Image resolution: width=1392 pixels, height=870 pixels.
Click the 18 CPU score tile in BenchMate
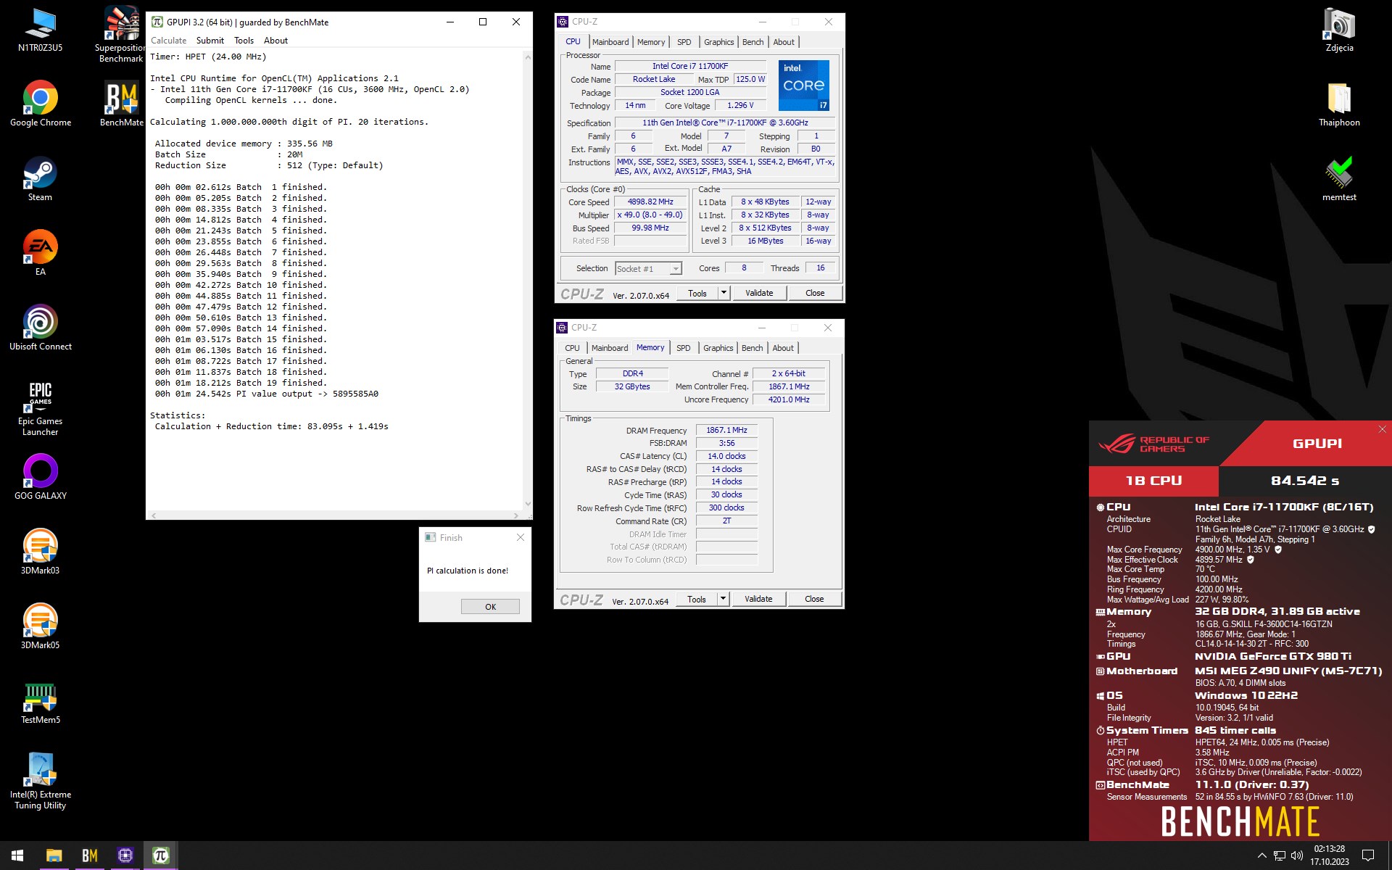(x=1153, y=481)
